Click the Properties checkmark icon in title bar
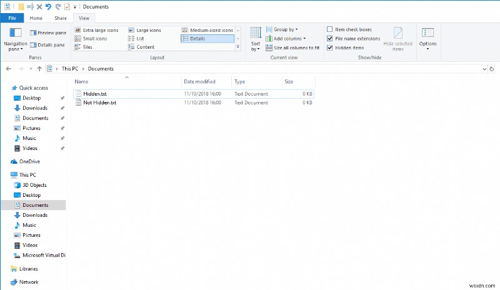The height and width of the screenshot is (290, 500). point(67,6)
